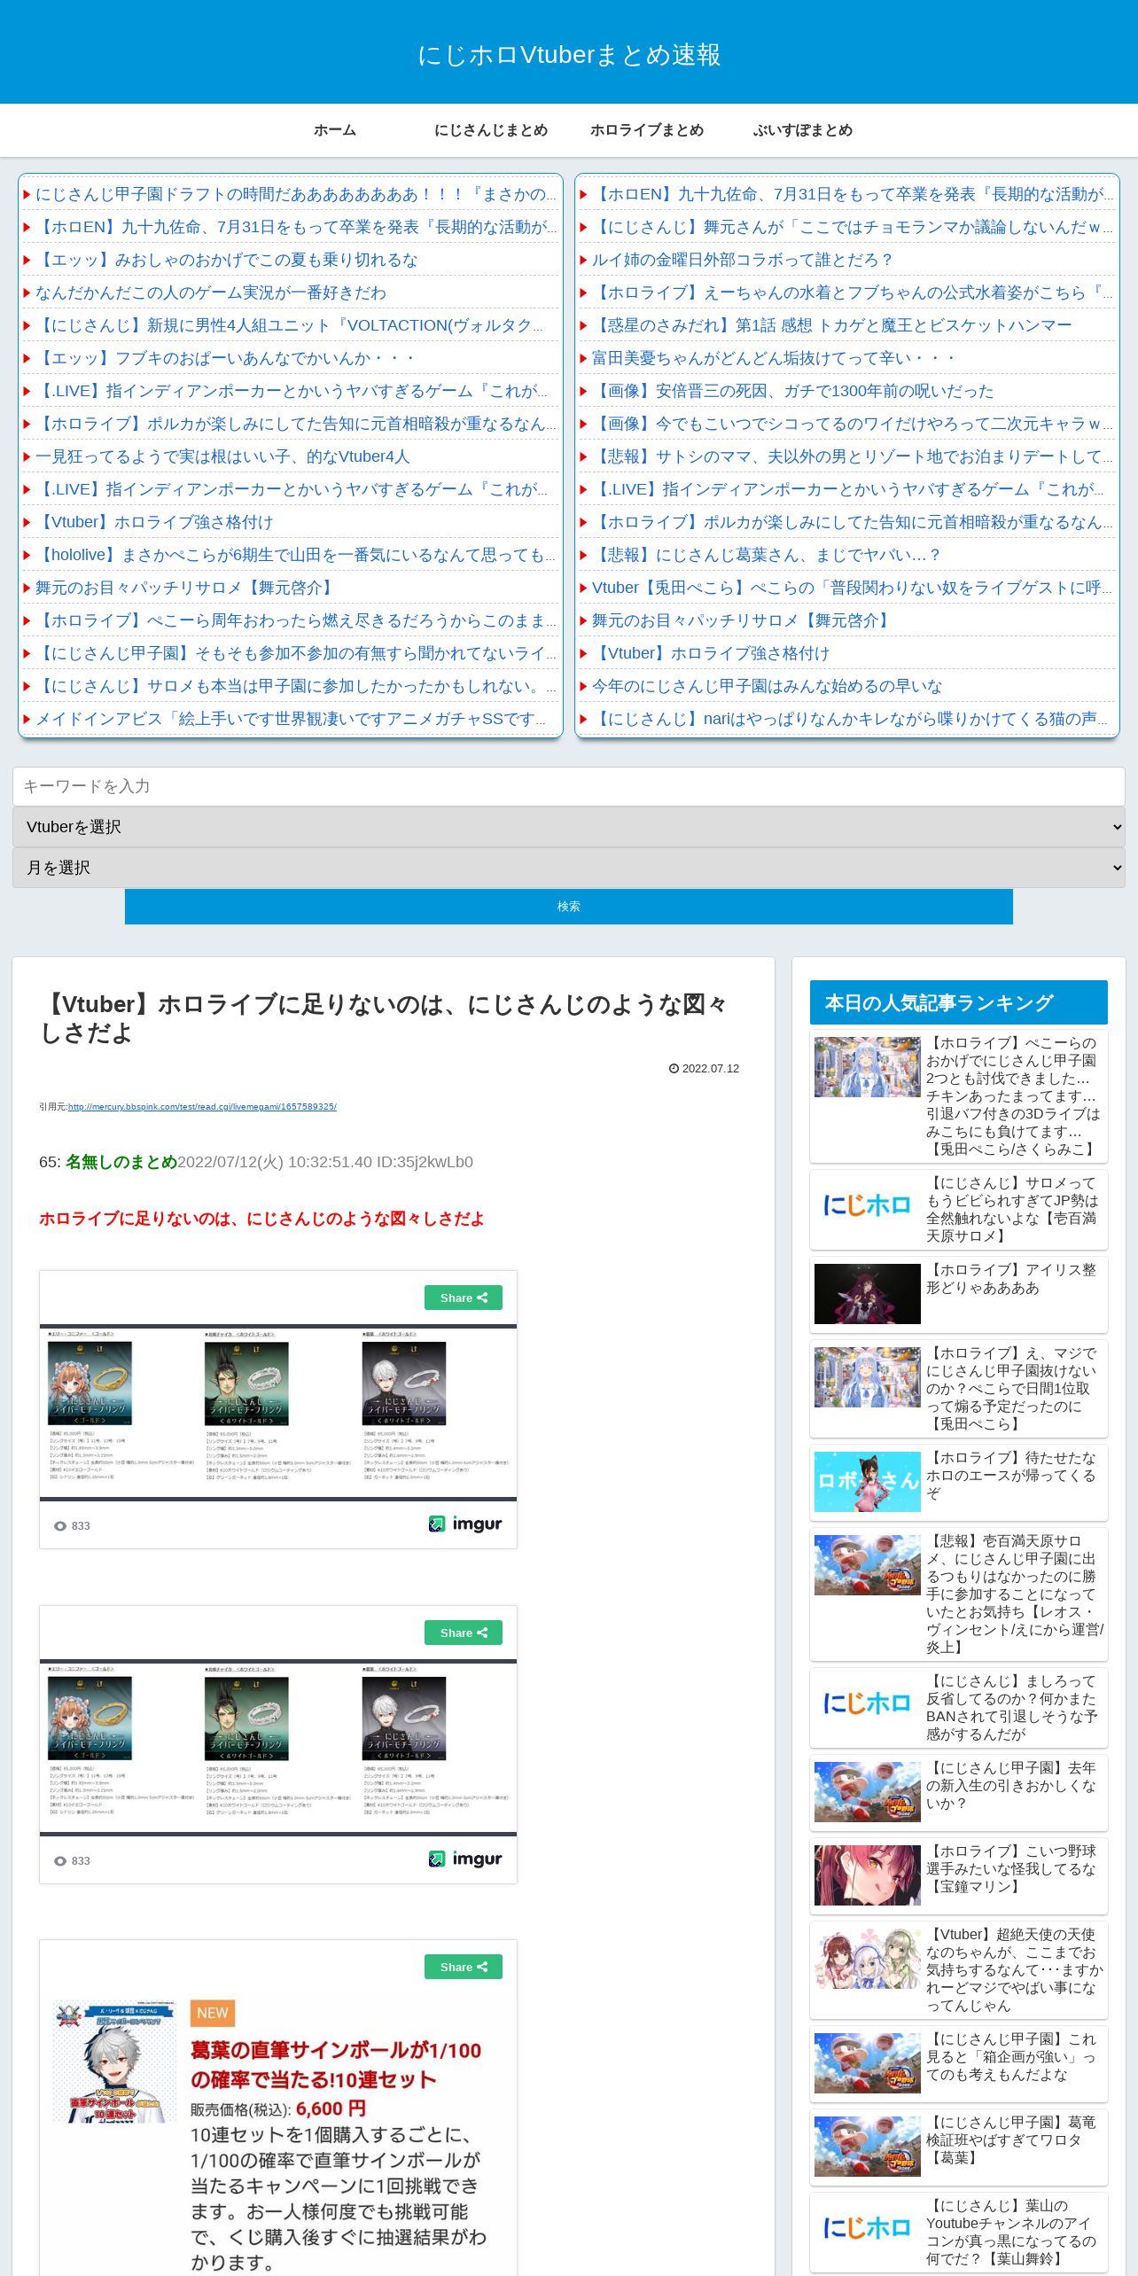Focus the キーワードを入力 search field
The height and width of the screenshot is (2276, 1138).
pos(569,786)
